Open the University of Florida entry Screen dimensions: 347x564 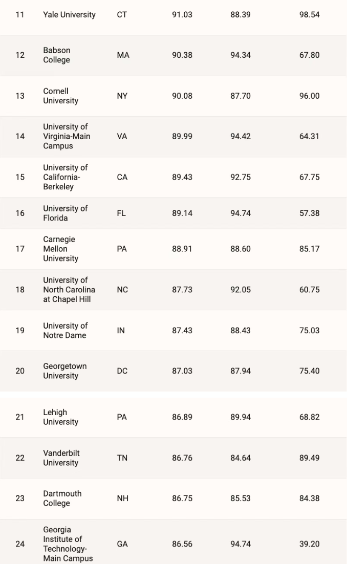click(66, 213)
